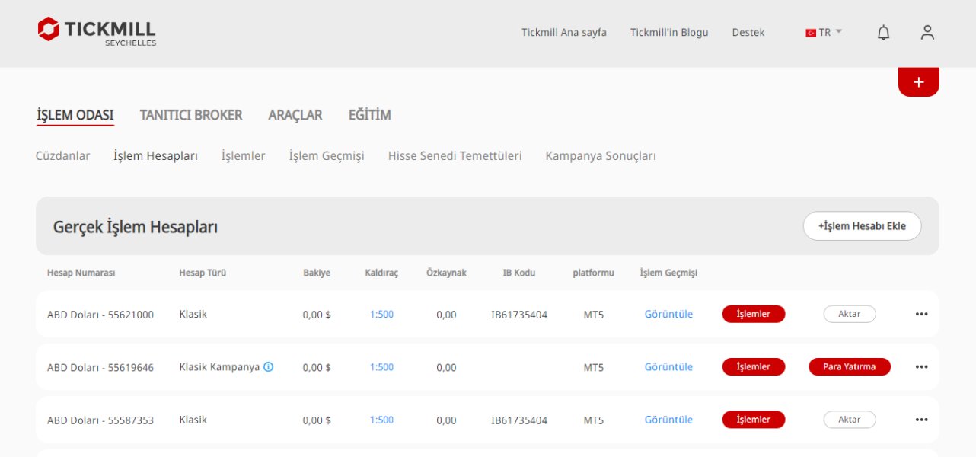Click Aktar for account 55621000
976x457 pixels.
coord(850,314)
